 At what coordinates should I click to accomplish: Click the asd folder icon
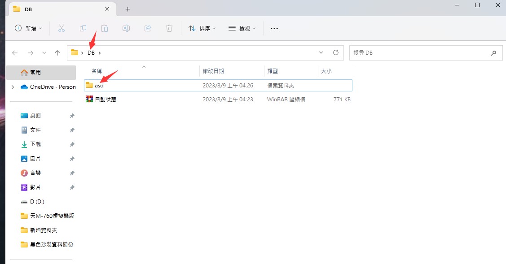tap(89, 85)
